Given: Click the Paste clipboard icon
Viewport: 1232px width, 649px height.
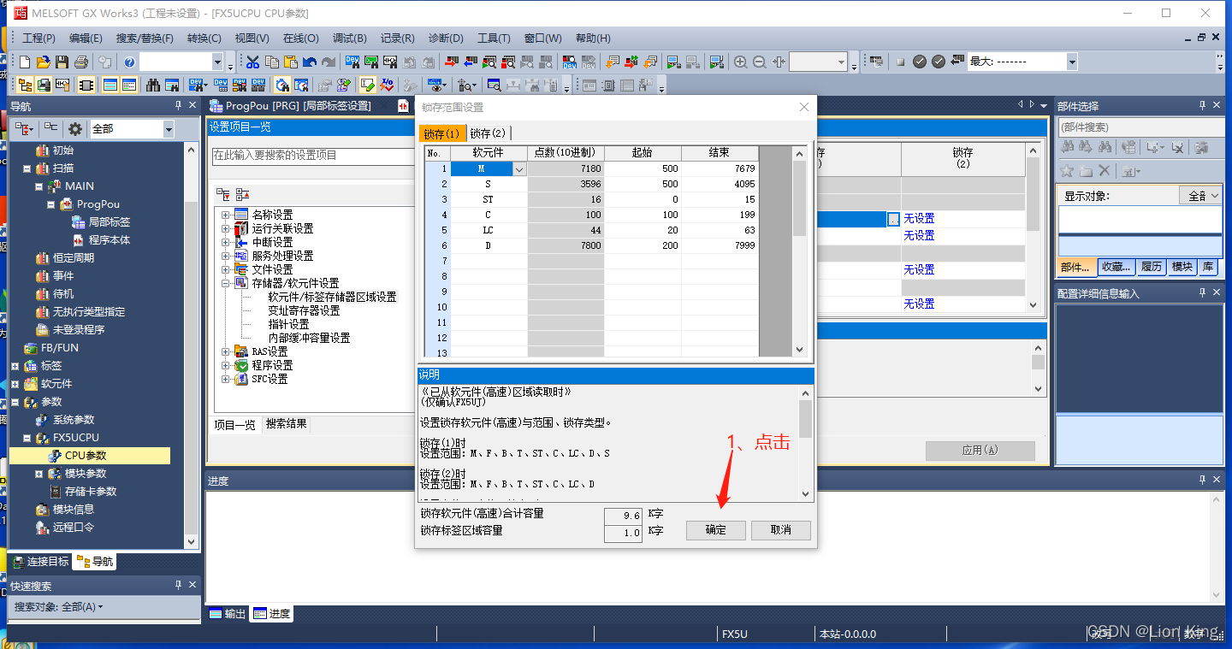Looking at the screenshot, I should tap(290, 62).
